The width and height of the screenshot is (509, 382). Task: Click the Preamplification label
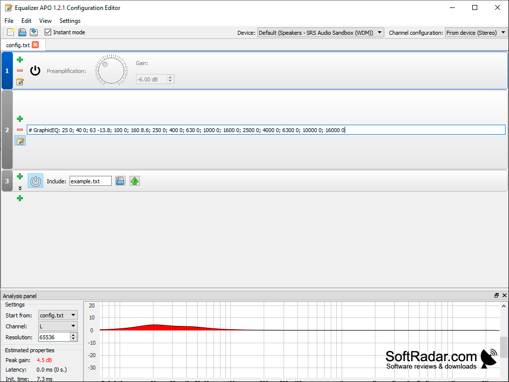[x=66, y=71]
